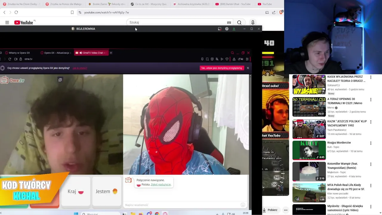Go back in the Brave browser

click(x=4, y=12)
